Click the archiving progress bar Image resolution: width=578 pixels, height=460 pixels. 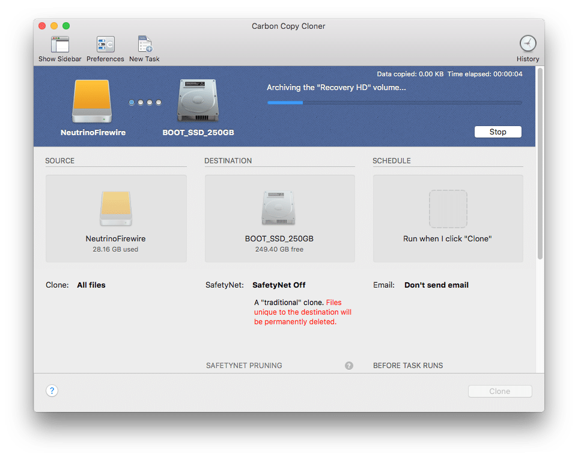click(394, 103)
